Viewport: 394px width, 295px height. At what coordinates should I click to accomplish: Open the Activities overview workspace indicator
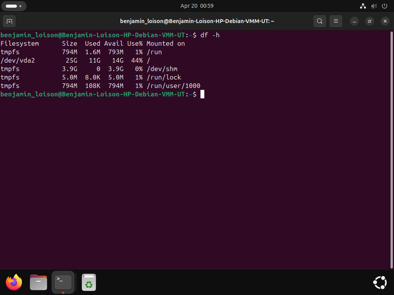tap(14, 6)
